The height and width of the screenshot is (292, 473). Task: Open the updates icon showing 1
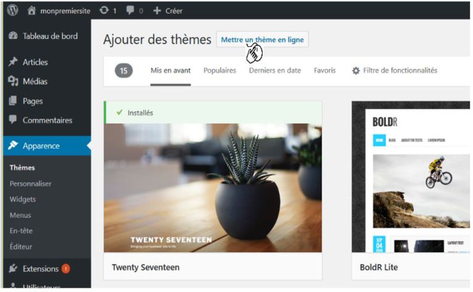click(104, 10)
